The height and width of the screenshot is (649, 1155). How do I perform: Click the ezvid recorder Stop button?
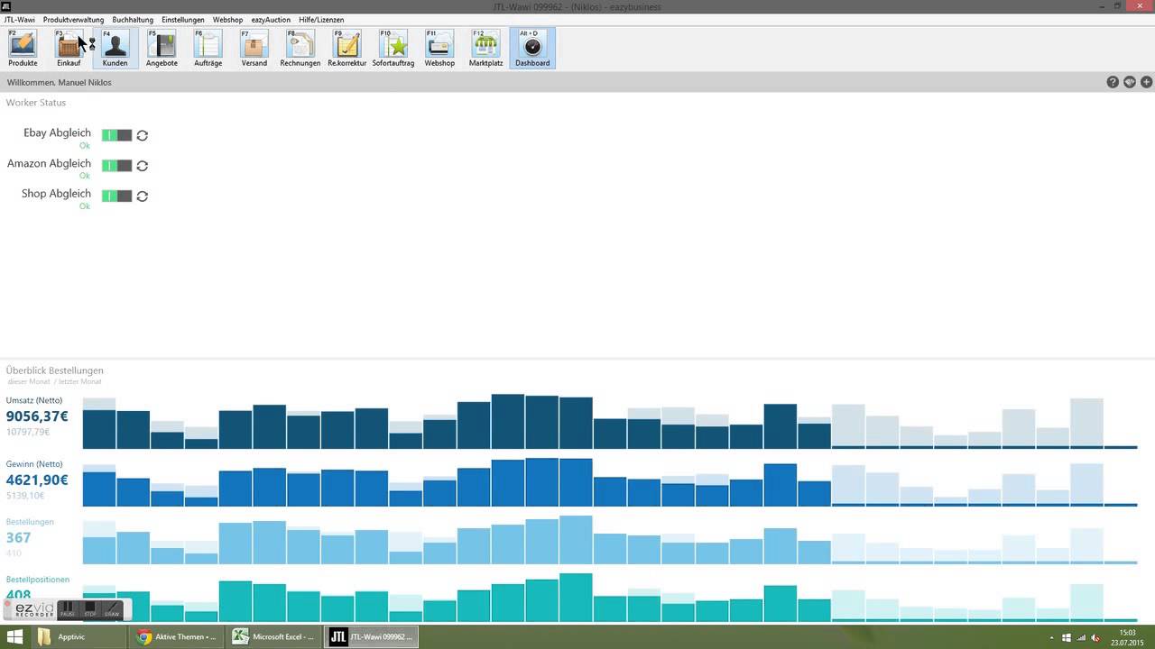90,610
